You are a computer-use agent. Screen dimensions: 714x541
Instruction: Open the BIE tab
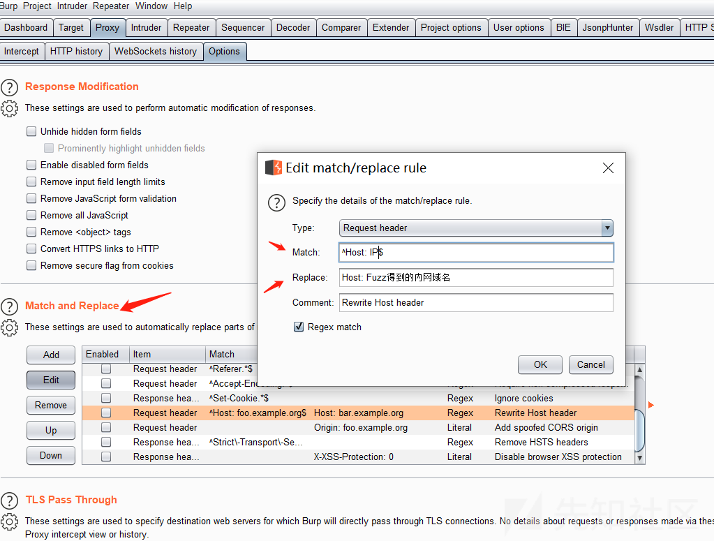pyautogui.click(x=563, y=28)
